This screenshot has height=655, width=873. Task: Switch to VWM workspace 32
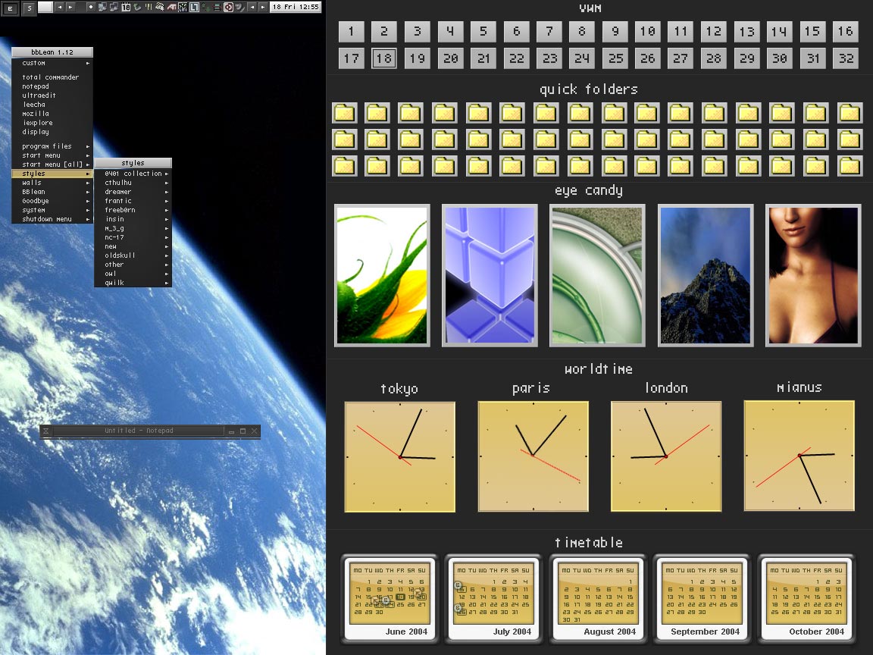(x=846, y=58)
